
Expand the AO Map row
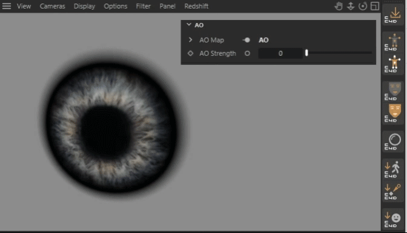pyautogui.click(x=191, y=40)
